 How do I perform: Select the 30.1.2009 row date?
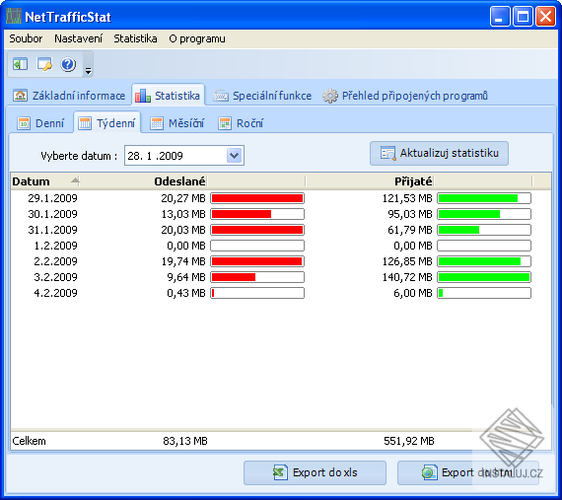[52, 214]
